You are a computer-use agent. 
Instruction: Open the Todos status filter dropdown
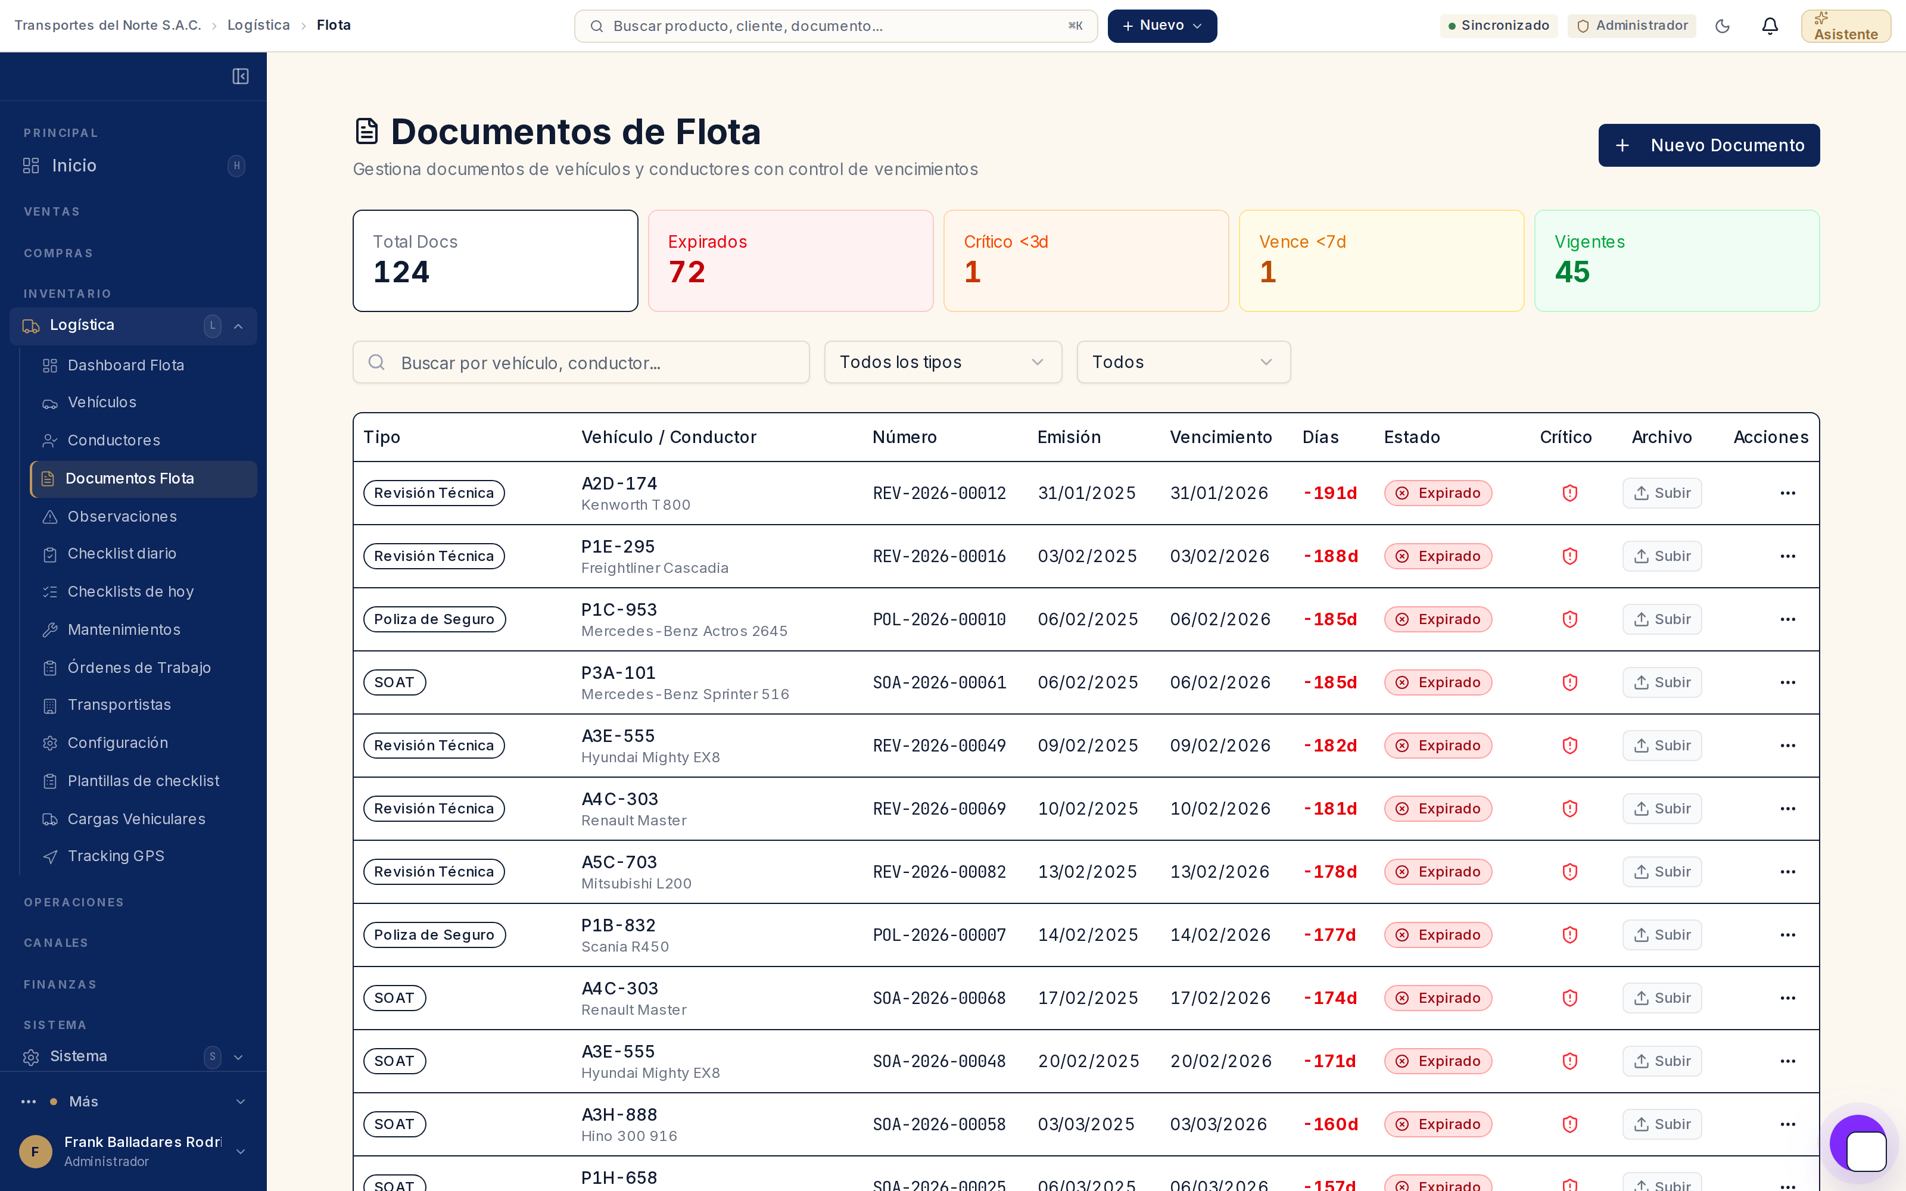(1183, 362)
